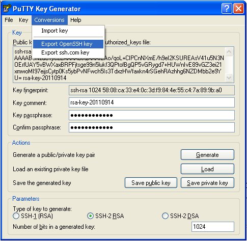Collapse the Conversions menu
This screenshot has width=247, height=241.
pos(49,20)
